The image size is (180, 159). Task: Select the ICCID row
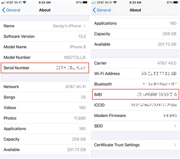[135, 105]
